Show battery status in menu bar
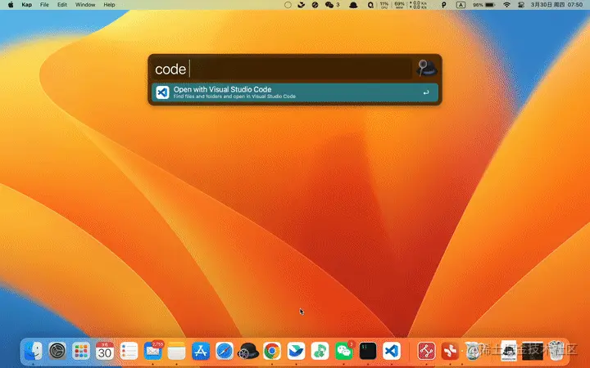 click(484, 5)
